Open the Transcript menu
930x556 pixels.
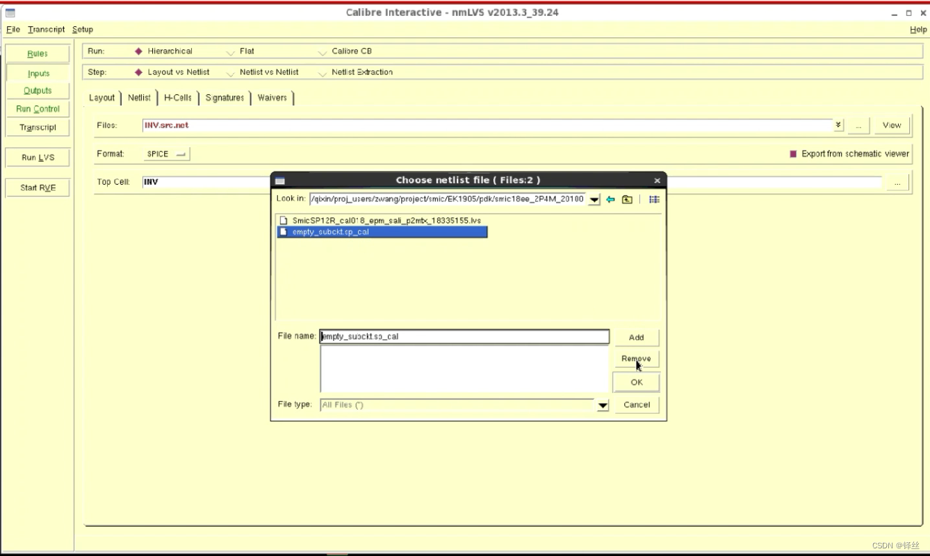47,29
